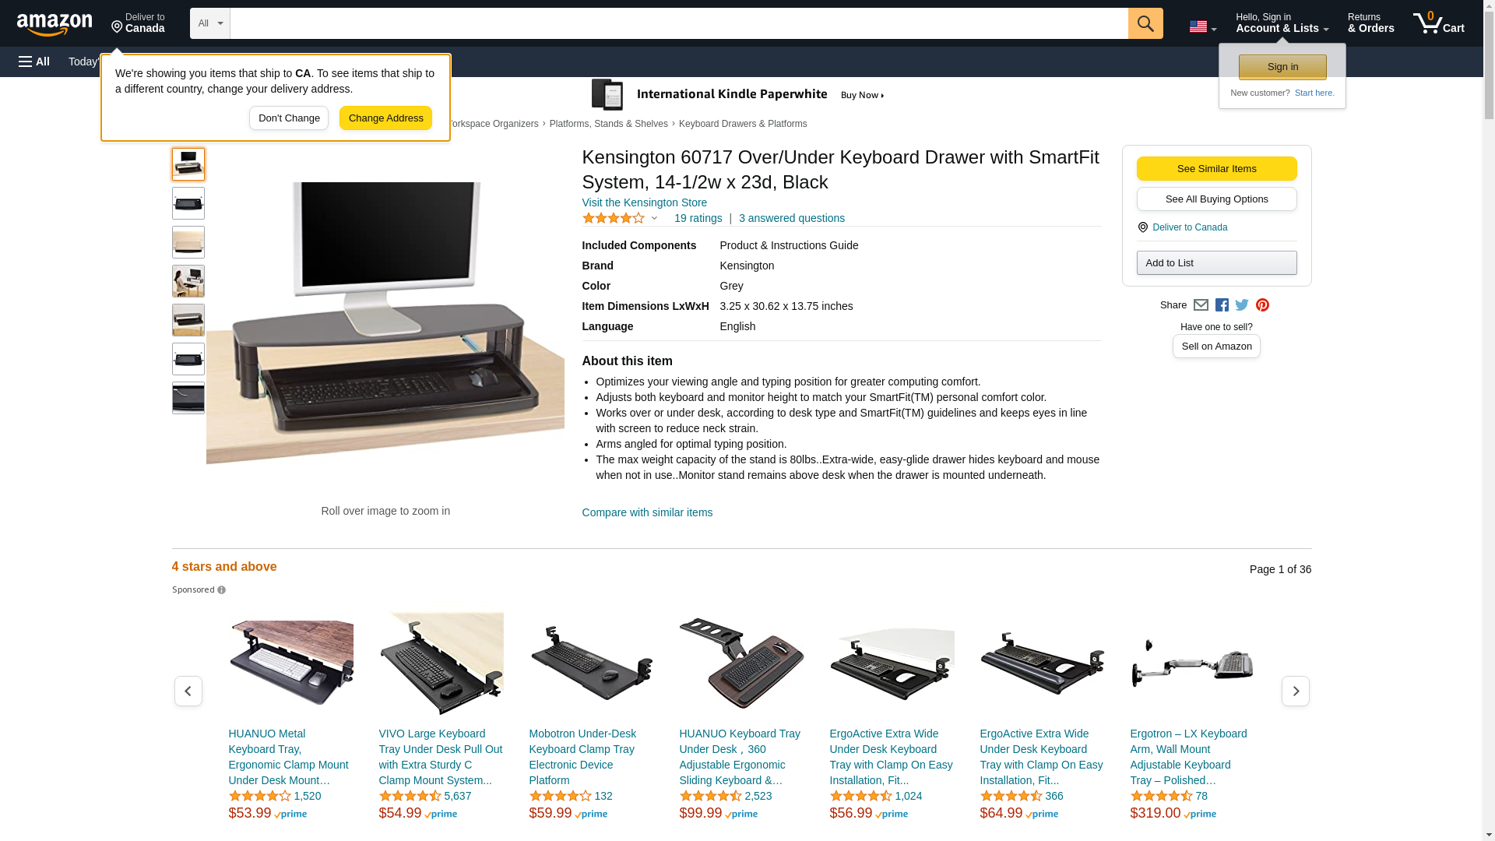Open the shopping cart icon
The width and height of the screenshot is (1495, 841).
pyautogui.click(x=1439, y=23)
